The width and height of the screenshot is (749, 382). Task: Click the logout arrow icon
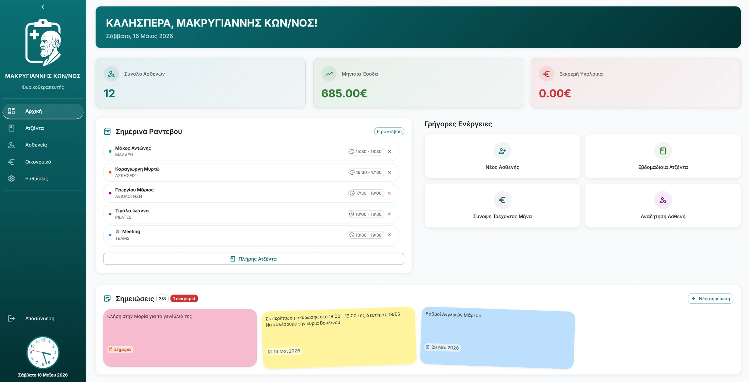point(12,318)
